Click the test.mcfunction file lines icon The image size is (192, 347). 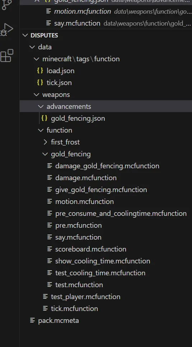[x=50, y=285]
